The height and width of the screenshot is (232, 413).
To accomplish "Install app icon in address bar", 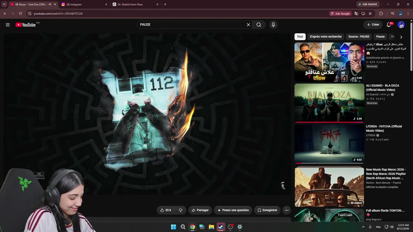I will (363, 14).
